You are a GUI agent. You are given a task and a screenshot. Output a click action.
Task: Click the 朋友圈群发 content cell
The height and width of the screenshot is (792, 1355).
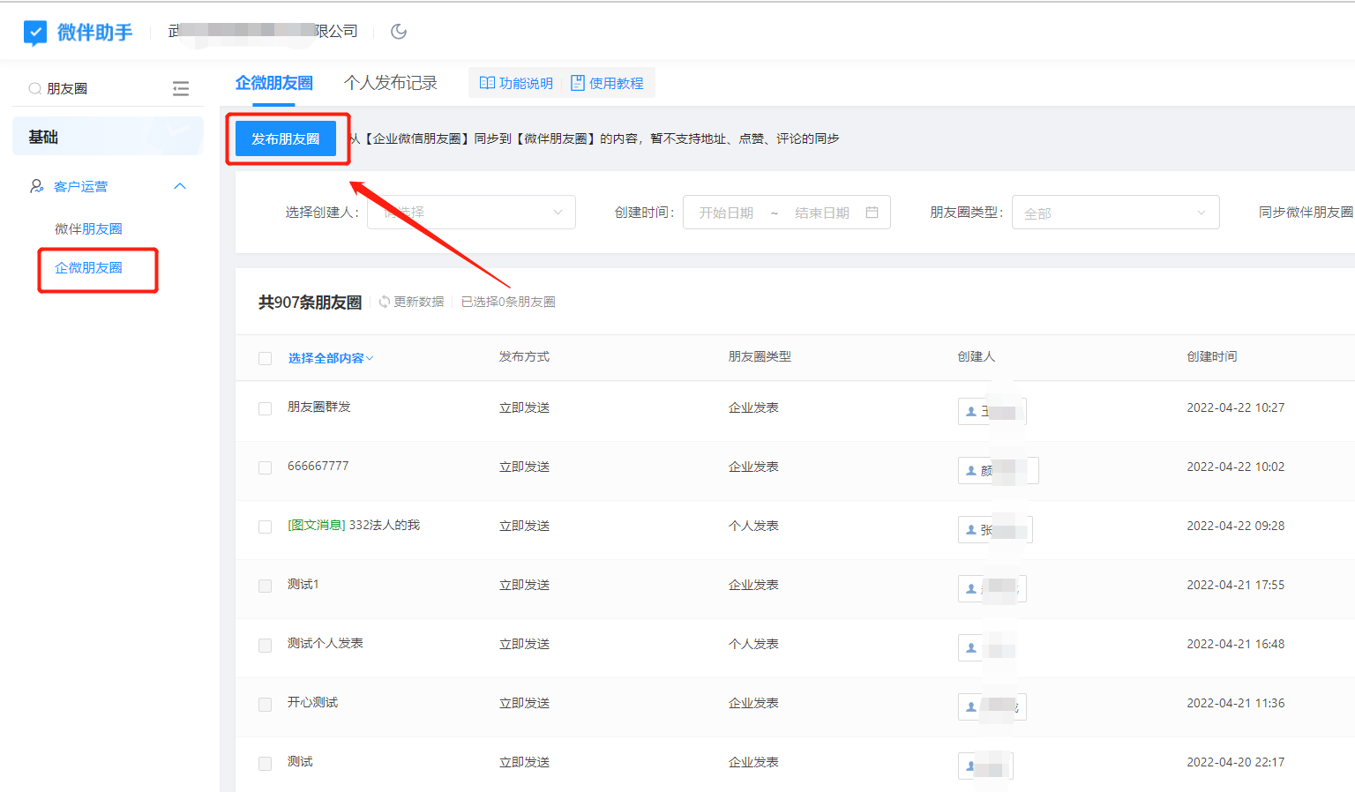319,407
